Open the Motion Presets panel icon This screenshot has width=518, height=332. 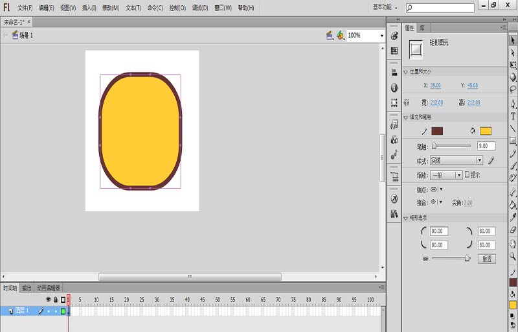point(394,154)
